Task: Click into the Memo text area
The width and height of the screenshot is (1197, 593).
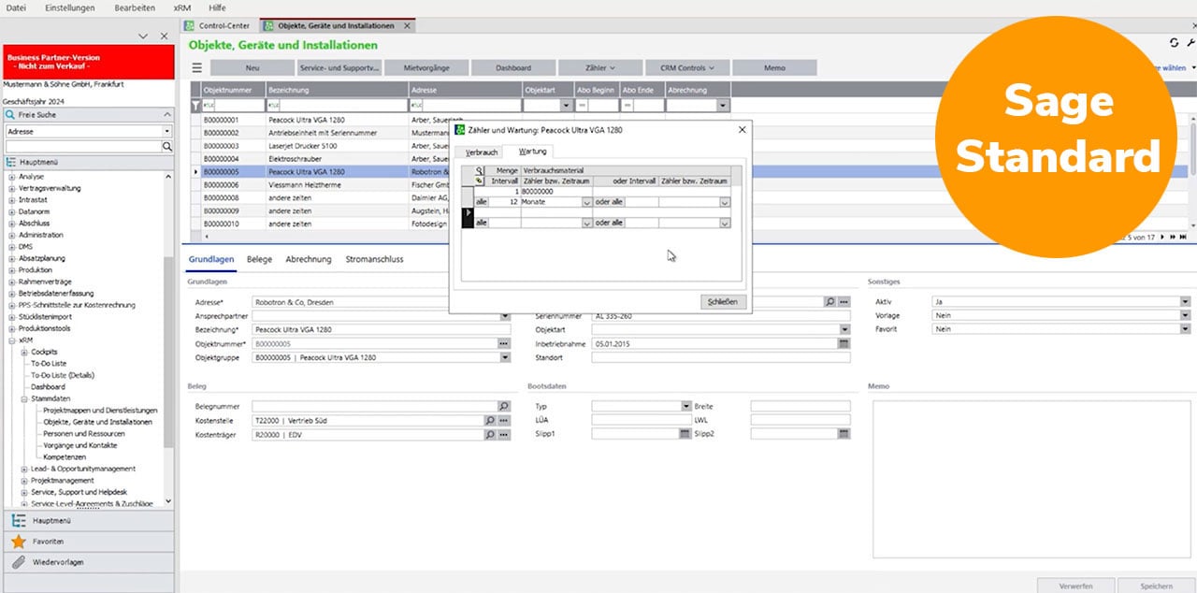Action: 1031,480
